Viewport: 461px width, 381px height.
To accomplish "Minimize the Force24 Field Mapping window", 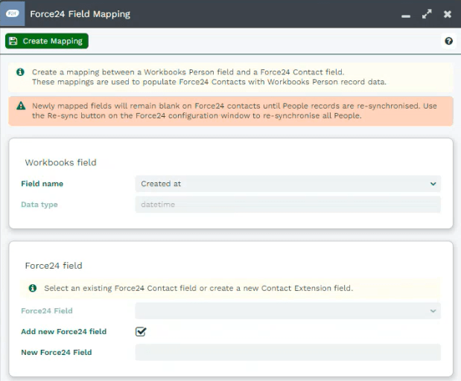I will (406, 16).
